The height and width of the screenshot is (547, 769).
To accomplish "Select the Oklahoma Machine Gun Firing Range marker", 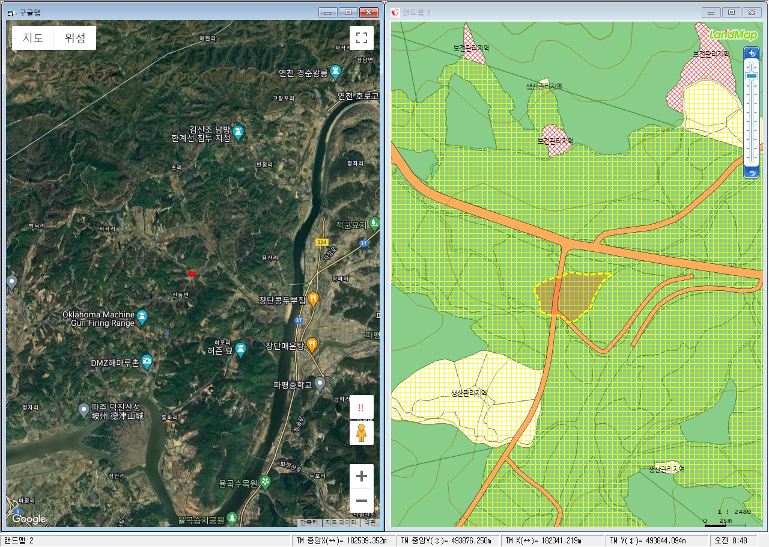I will [142, 317].
